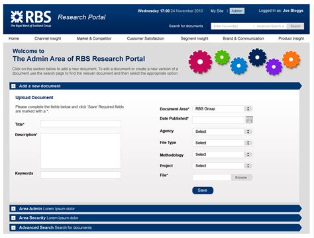Open the Customer Satisfaction menu
Screen dimensions: 314x238
pyautogui.click(x=146, y=38)
